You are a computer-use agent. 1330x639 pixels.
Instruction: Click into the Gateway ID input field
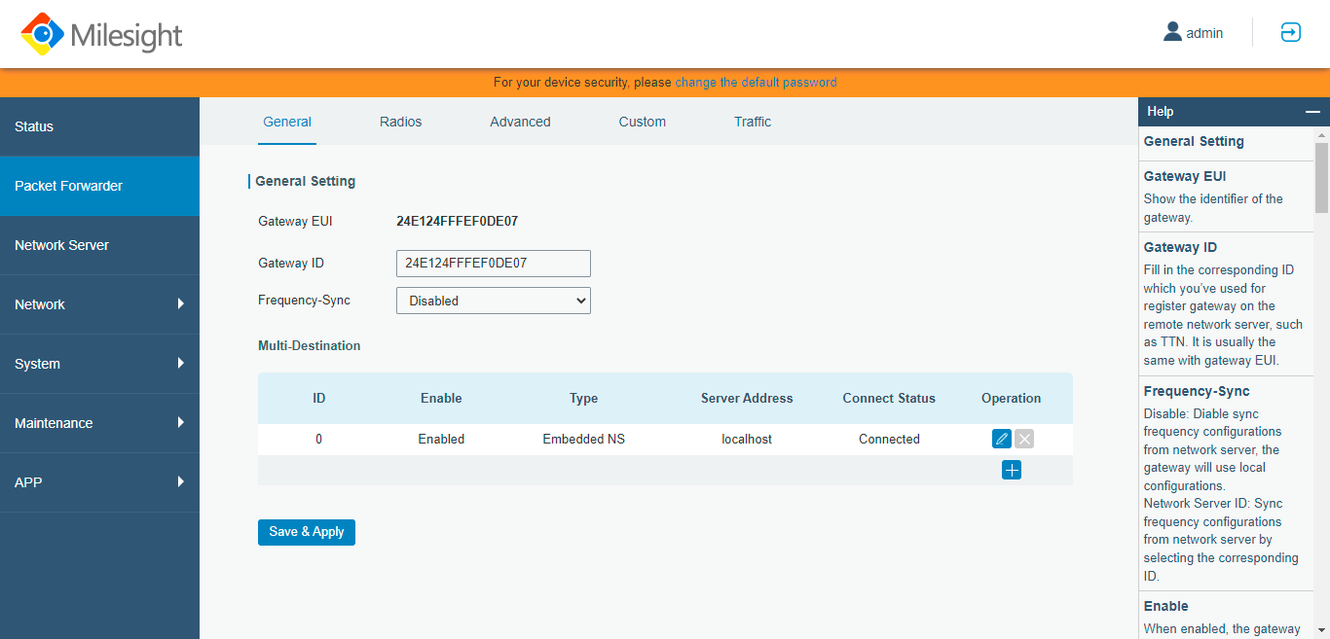point(494,264)
